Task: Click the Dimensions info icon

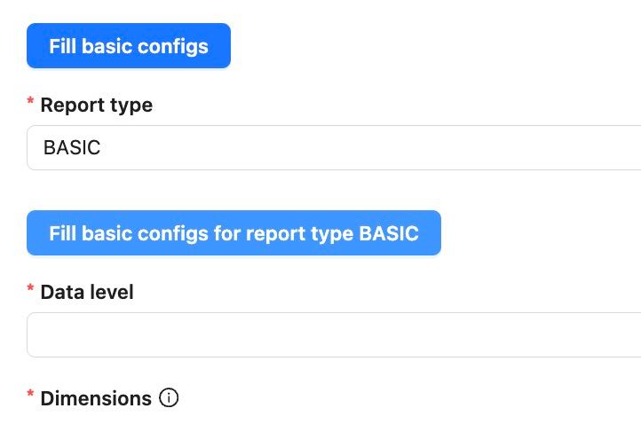Action: point(169,398)
